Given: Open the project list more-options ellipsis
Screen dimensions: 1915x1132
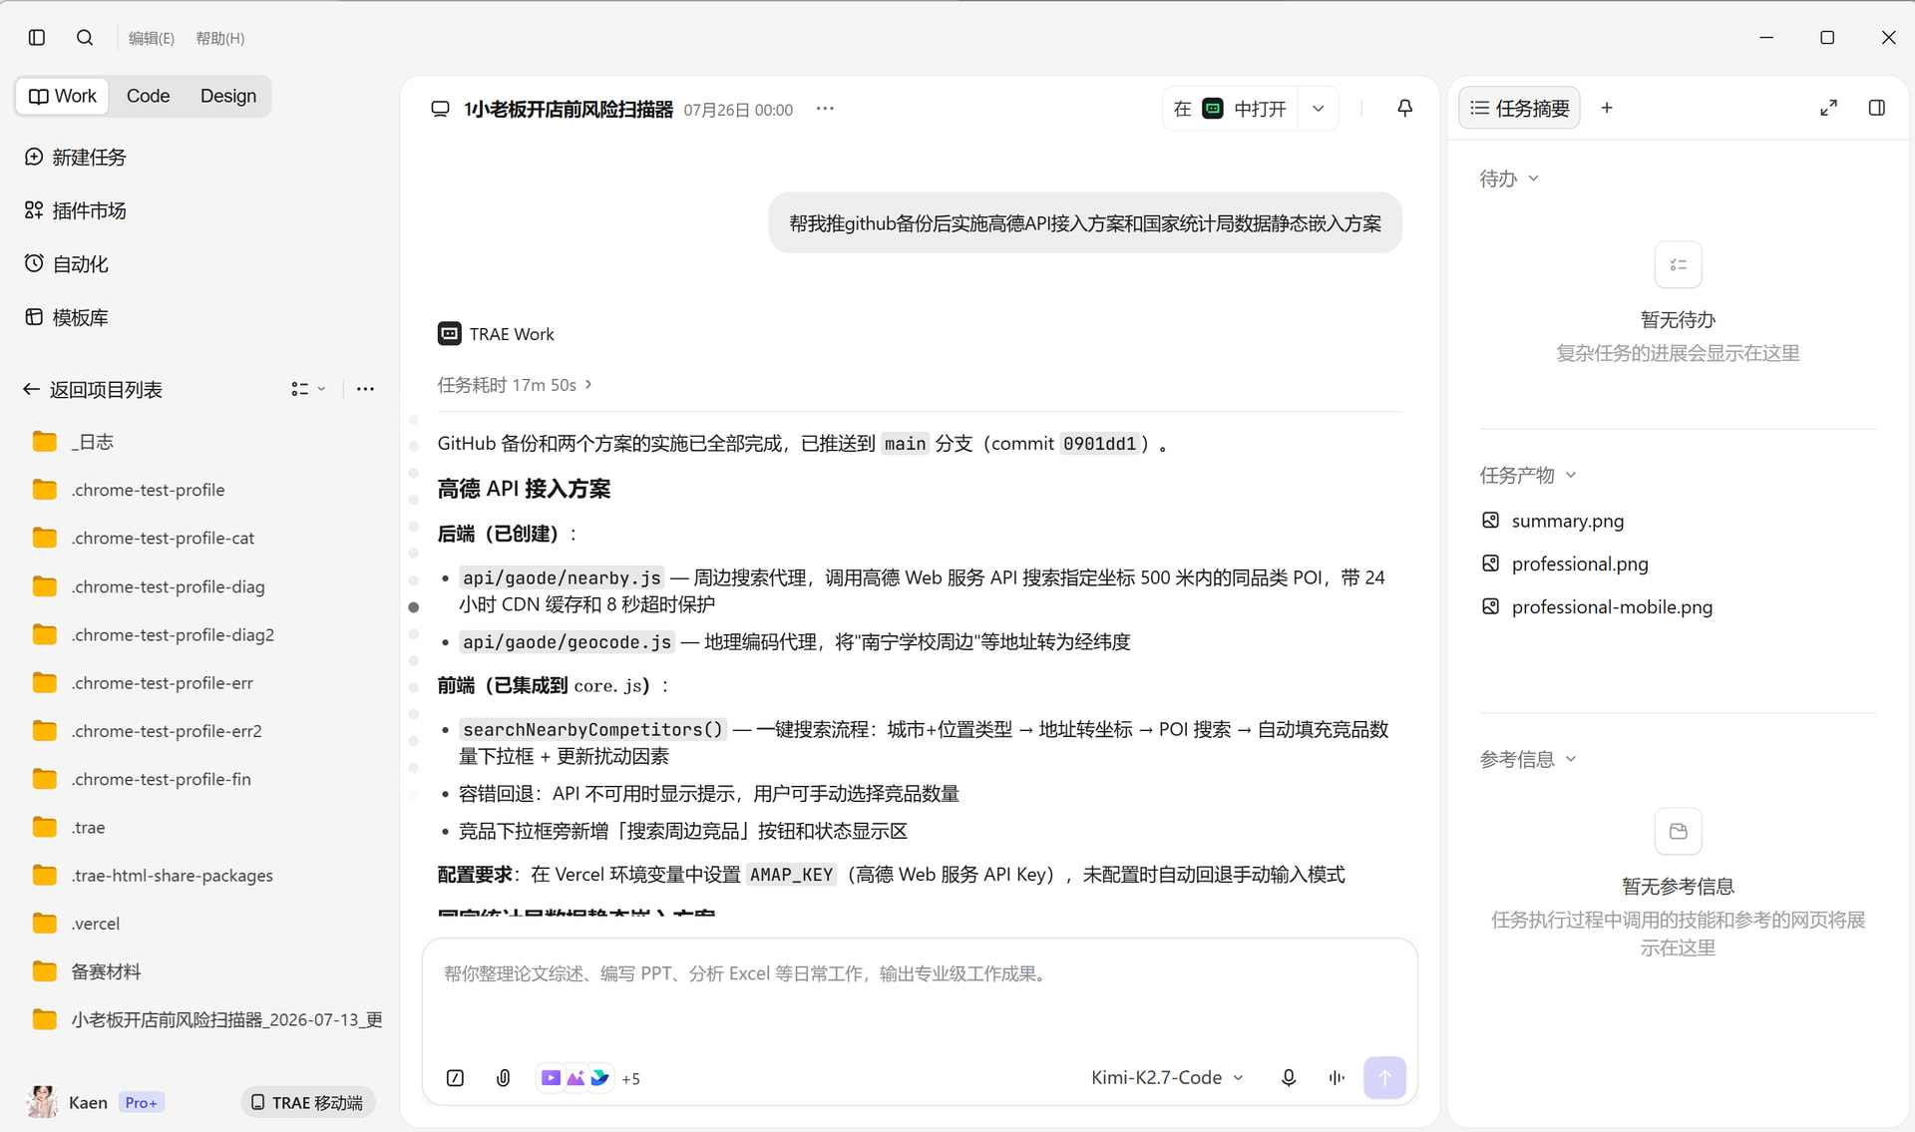Looking at the screenshot, I should pyautogui.click(x=365, y=389).
